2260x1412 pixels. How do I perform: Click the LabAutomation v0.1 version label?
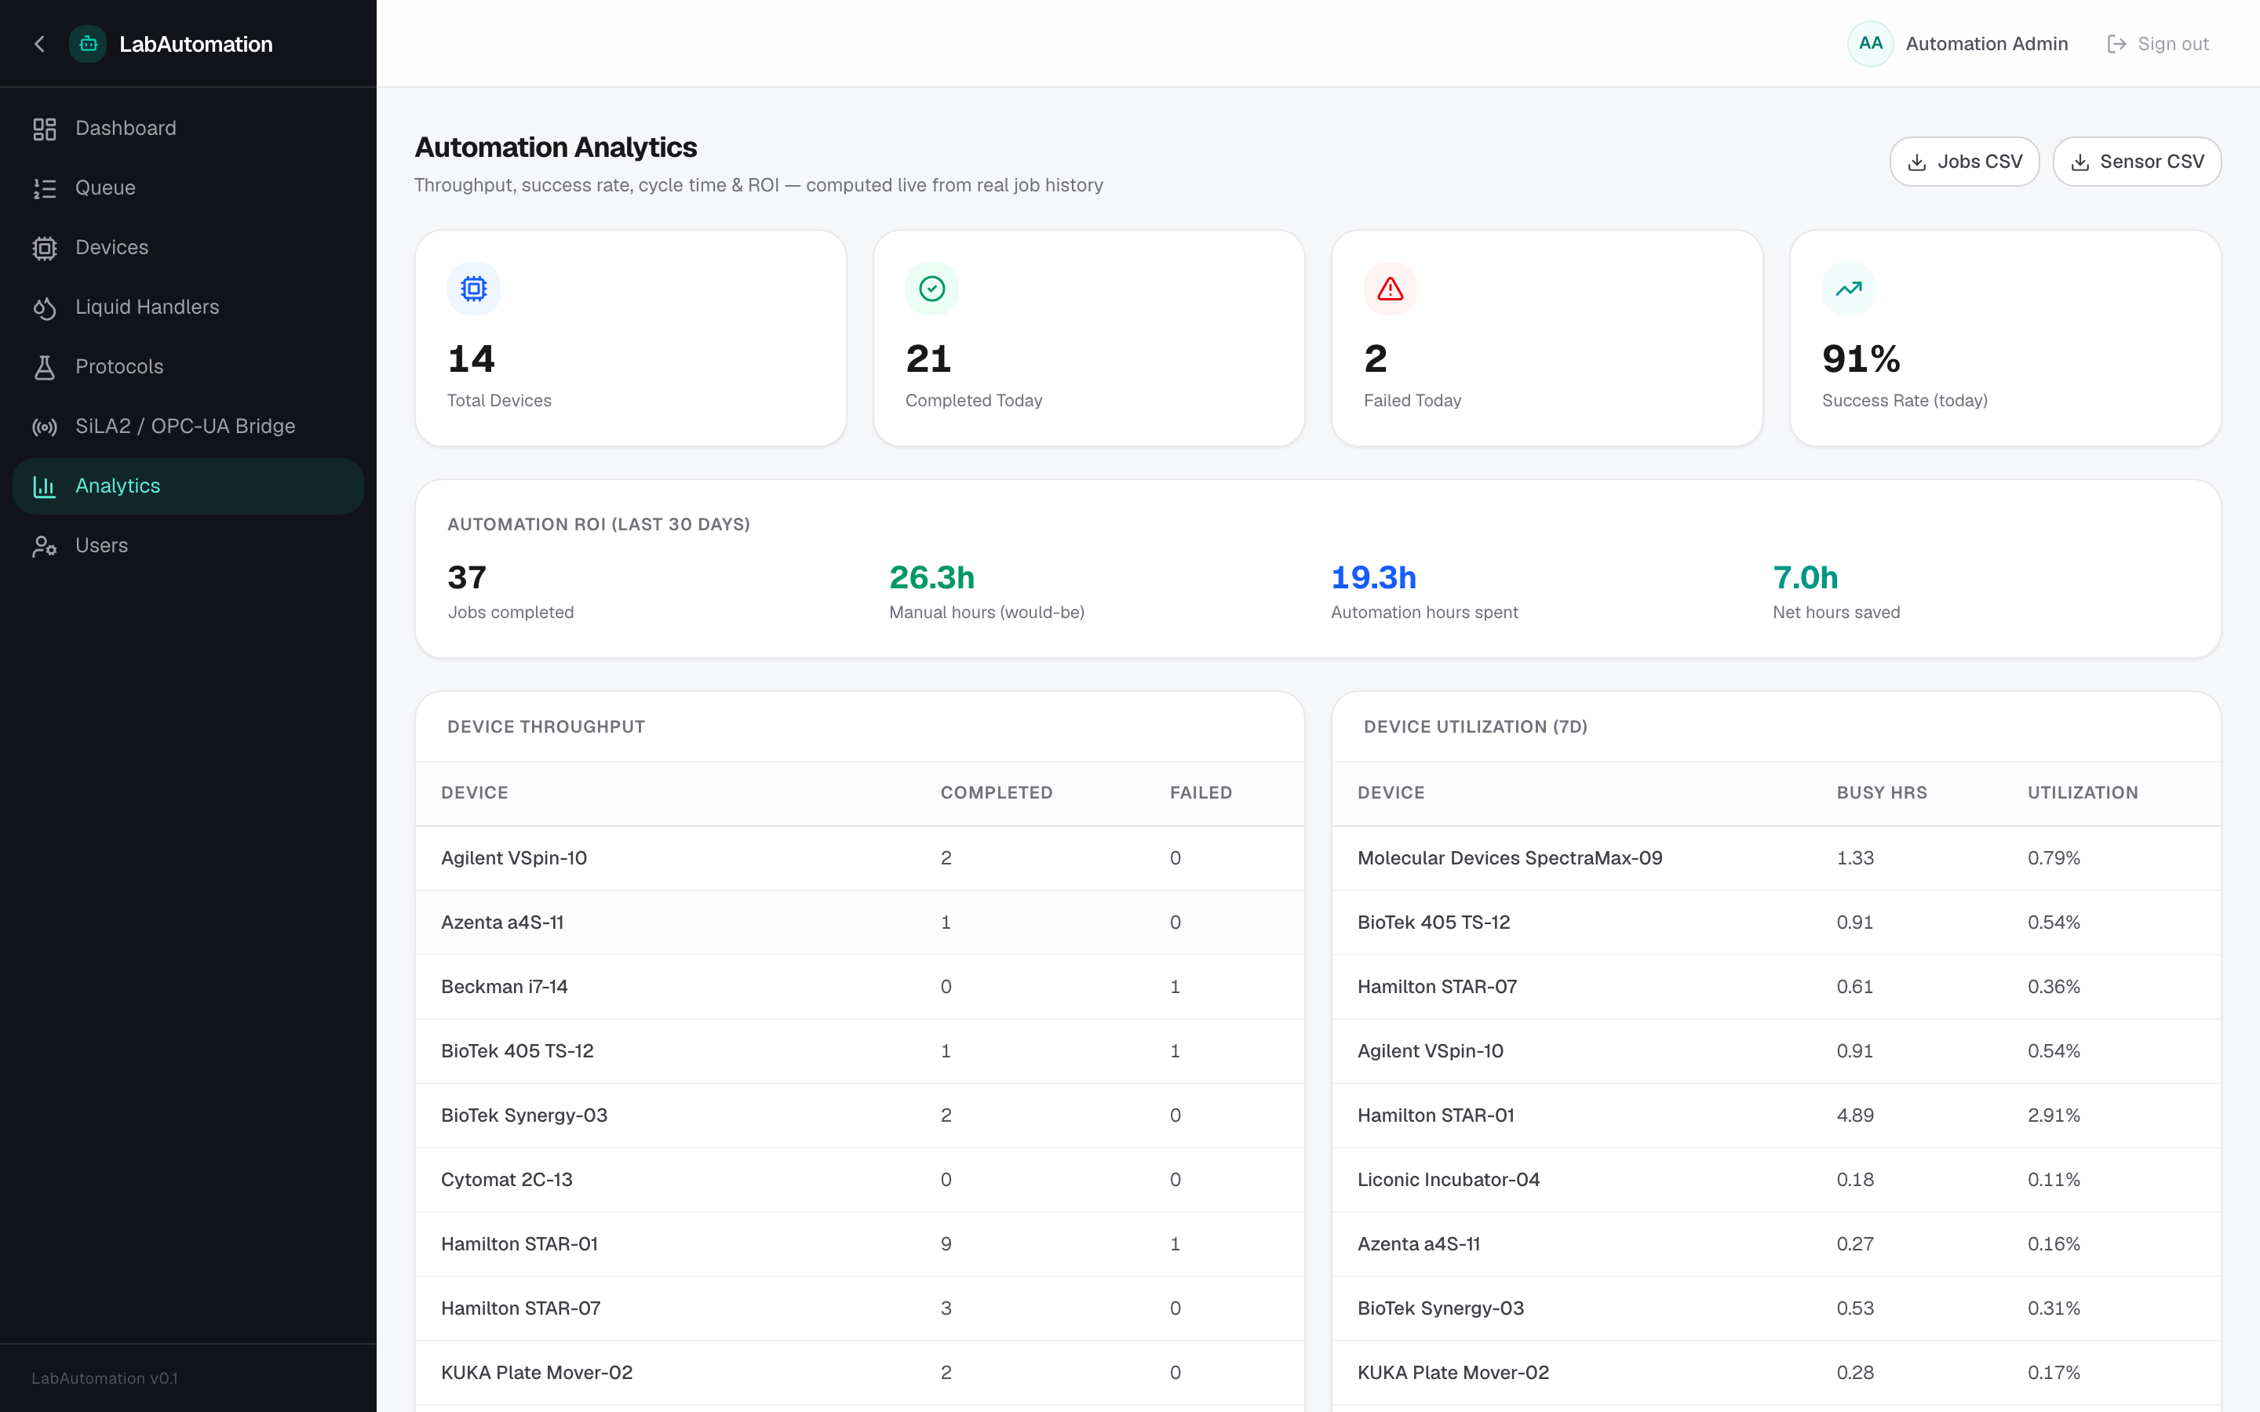point(104,1378)
